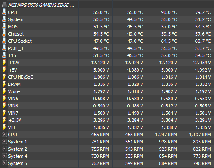Screen dimensions: 214x168
Task: Click the fan icon next to System 2
Action: click(x=4, y=149)
